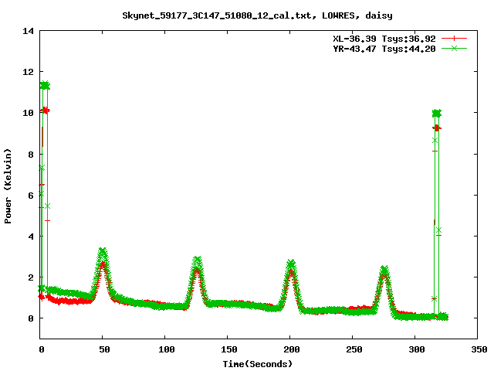
Task: Click the green YR legend line sample
Action: pos(454,48)
